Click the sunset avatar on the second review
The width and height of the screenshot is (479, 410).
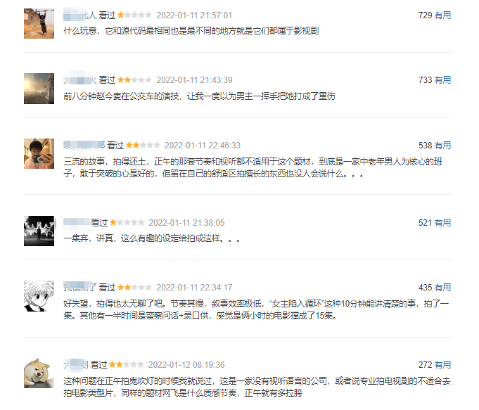pos(39,89)
